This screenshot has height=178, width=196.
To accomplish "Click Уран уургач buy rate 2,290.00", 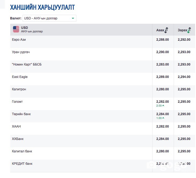I will click(162, 52).
